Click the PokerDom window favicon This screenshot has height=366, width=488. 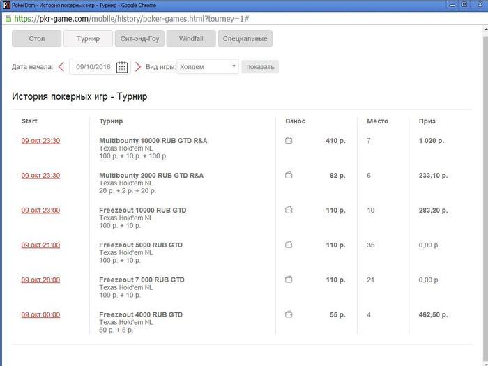pos(6,5)
